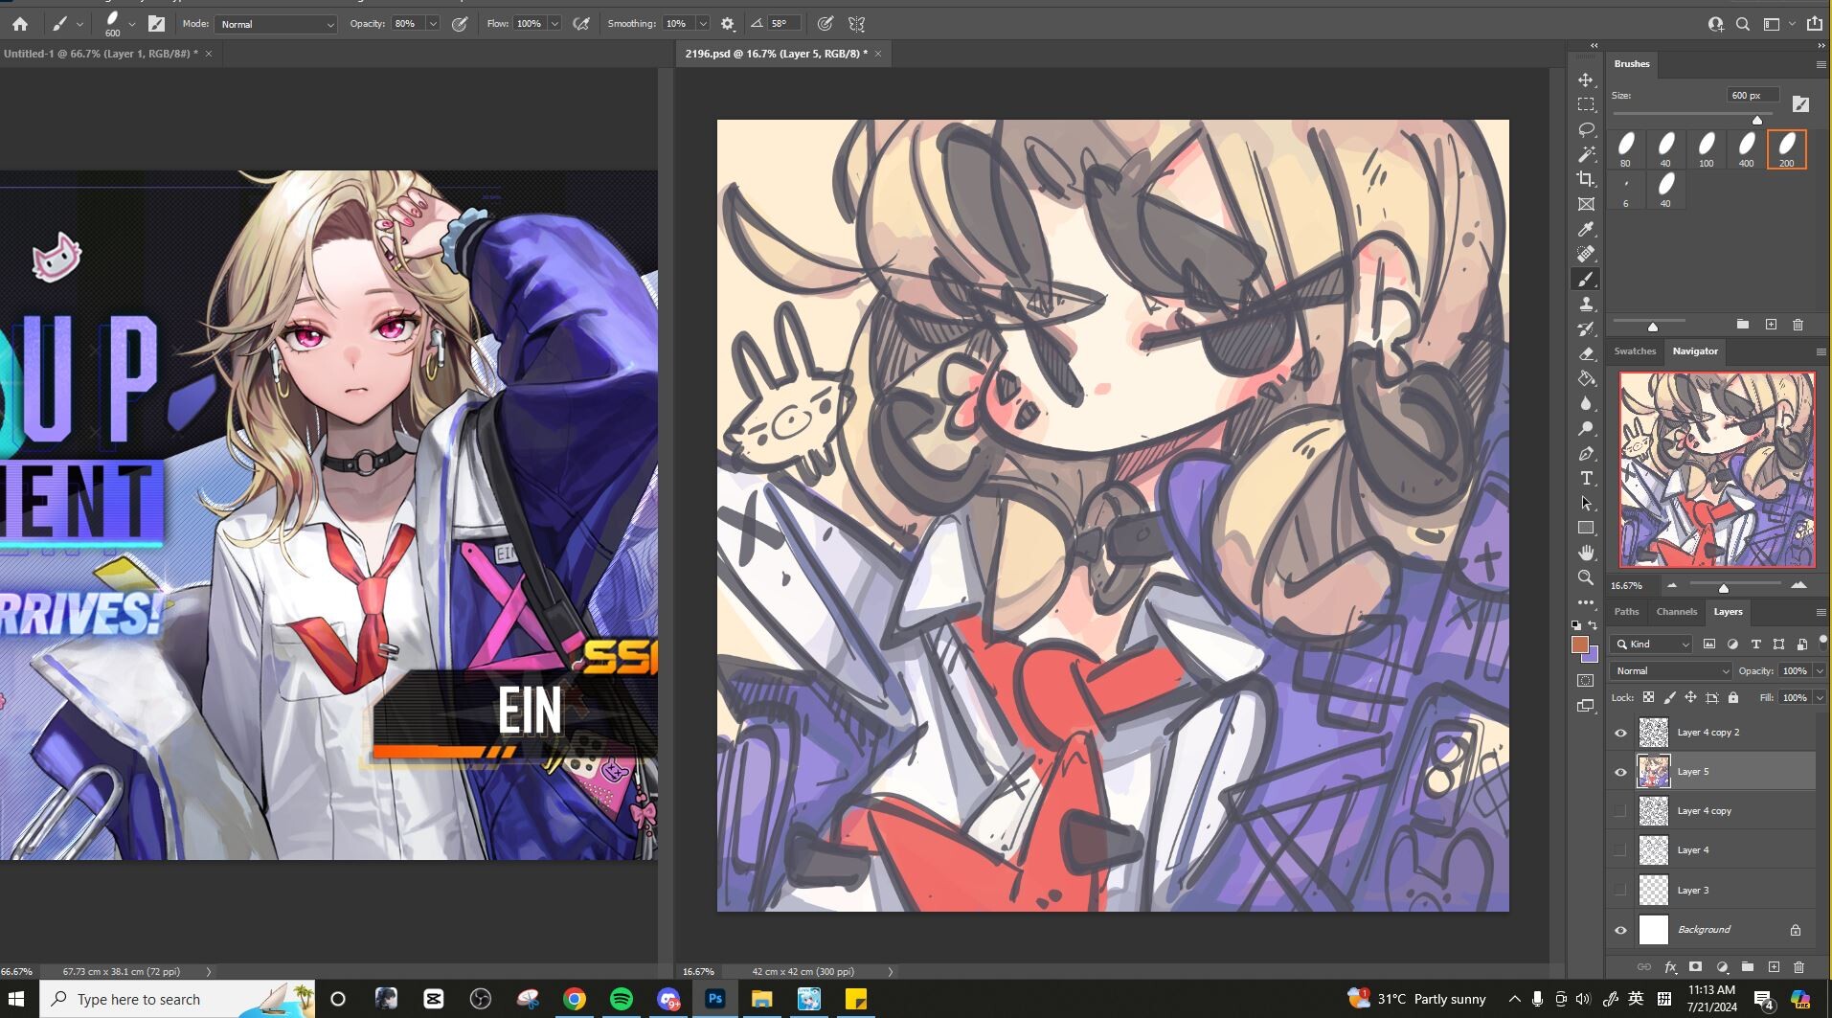Select the Crop tool
The width and height of the screenshot is (1832, 1018).
coord(1586,179)
